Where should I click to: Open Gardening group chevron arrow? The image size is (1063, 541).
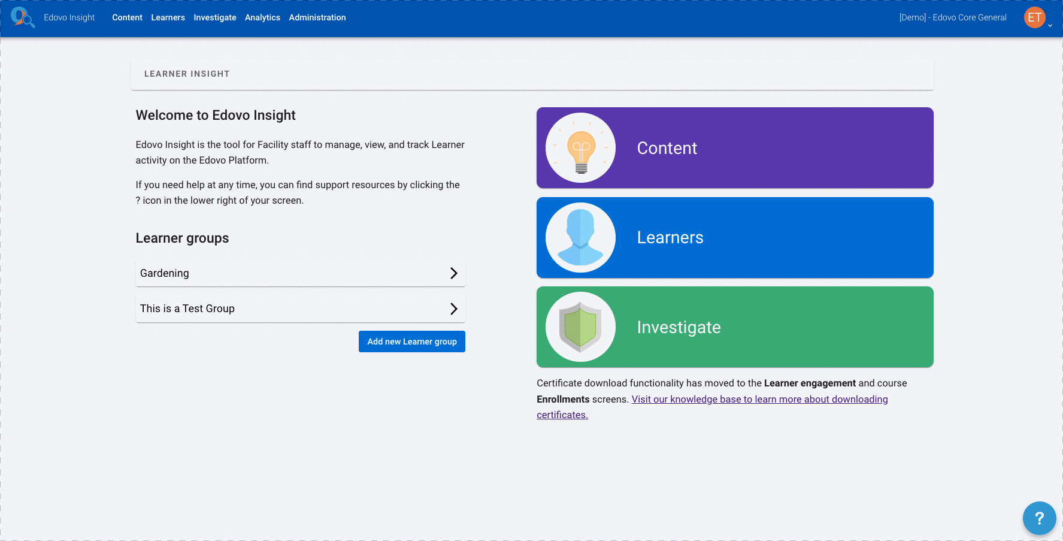pos(453,273)
